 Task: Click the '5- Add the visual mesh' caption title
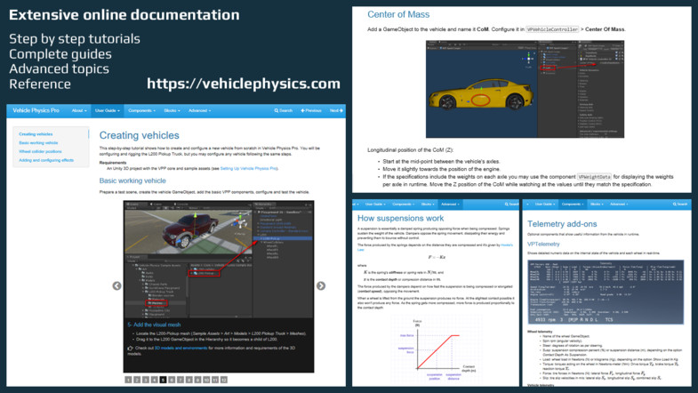point(154,325)
